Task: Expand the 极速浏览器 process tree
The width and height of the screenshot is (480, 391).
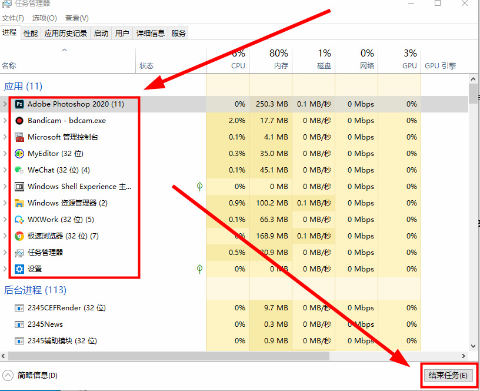Action: 5,236
